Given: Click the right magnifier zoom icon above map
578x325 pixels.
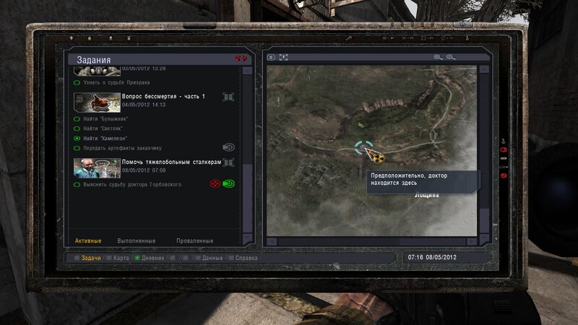Looking at the screenshot, I should [x=451, y=57].
